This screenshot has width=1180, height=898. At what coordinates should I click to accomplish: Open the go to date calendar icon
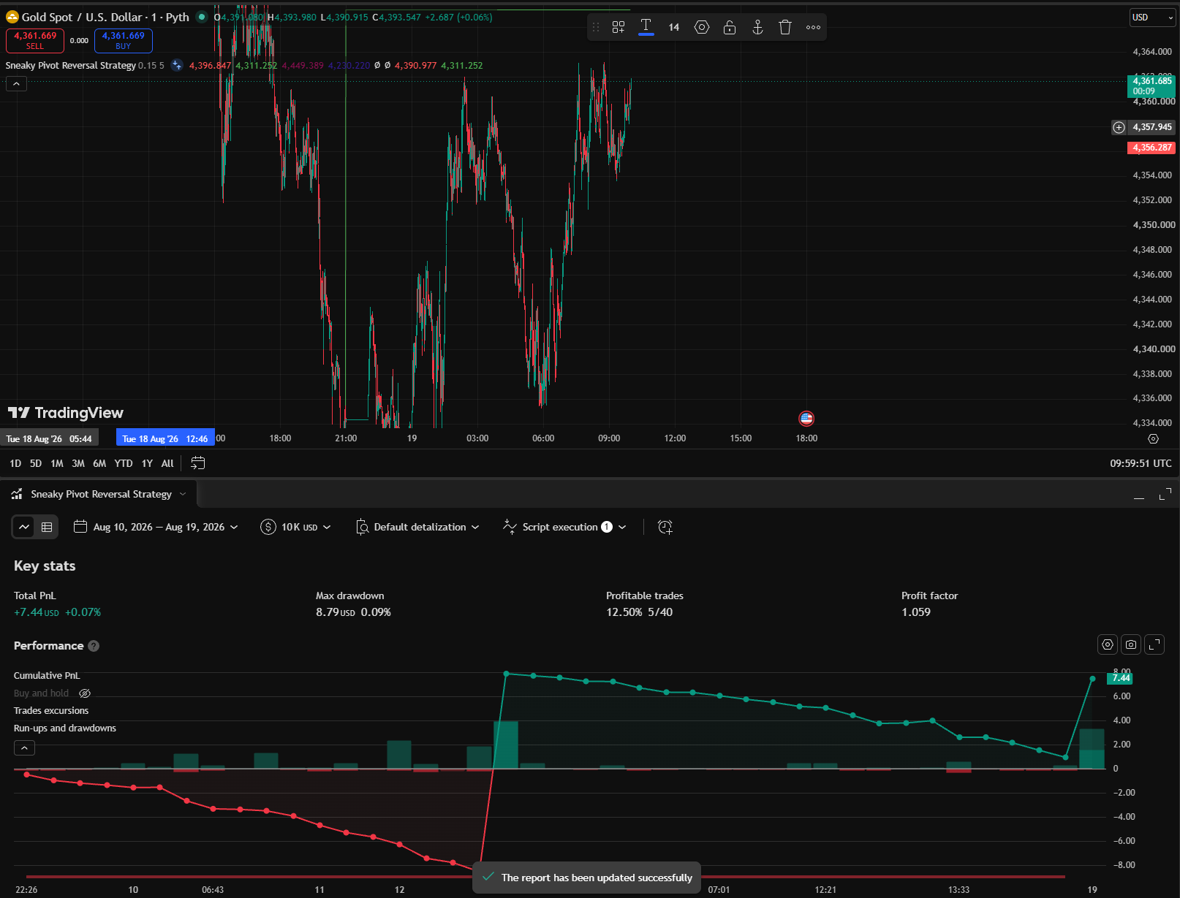pyautogui.click(x=197, y=463)
